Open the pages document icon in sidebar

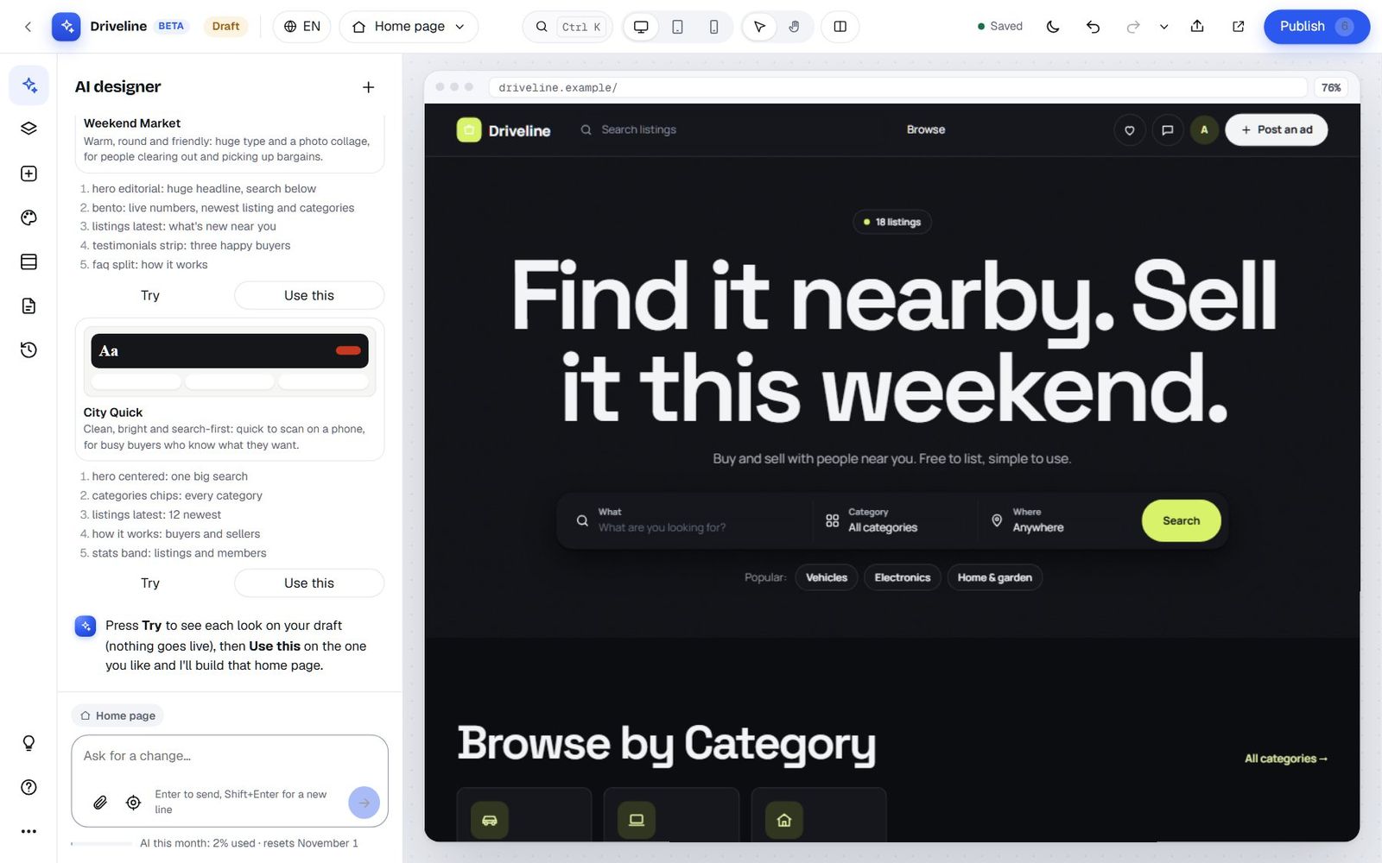coord(29,306)
